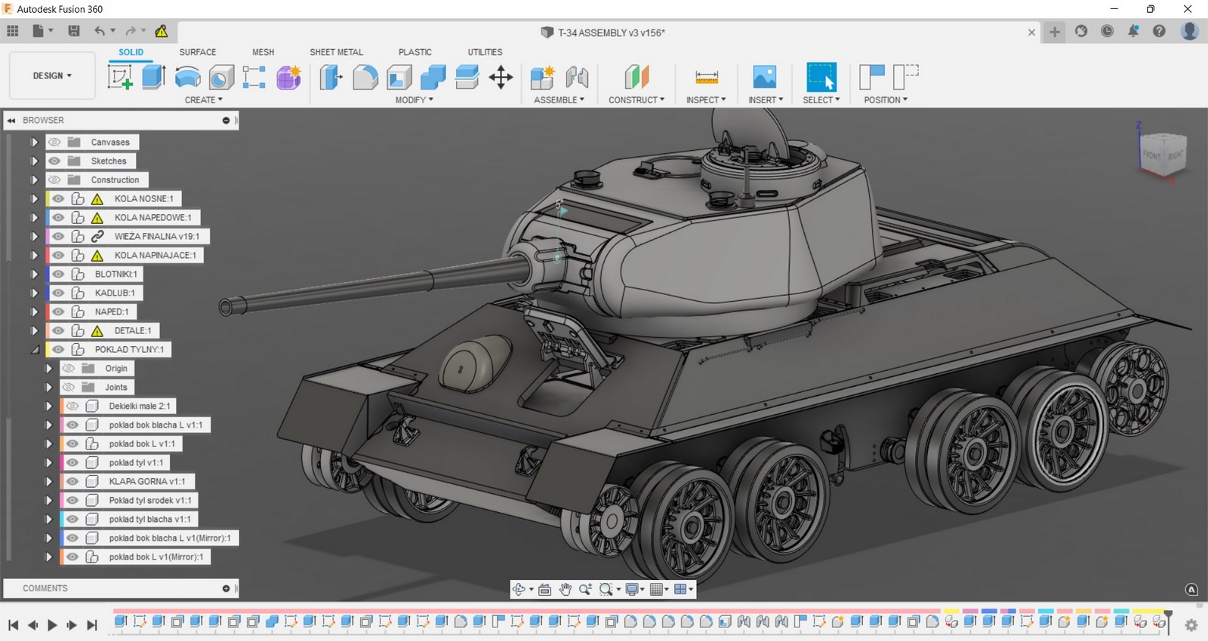
Task: Hide the KADLUB:1 component
Action: tap(58, 293)
